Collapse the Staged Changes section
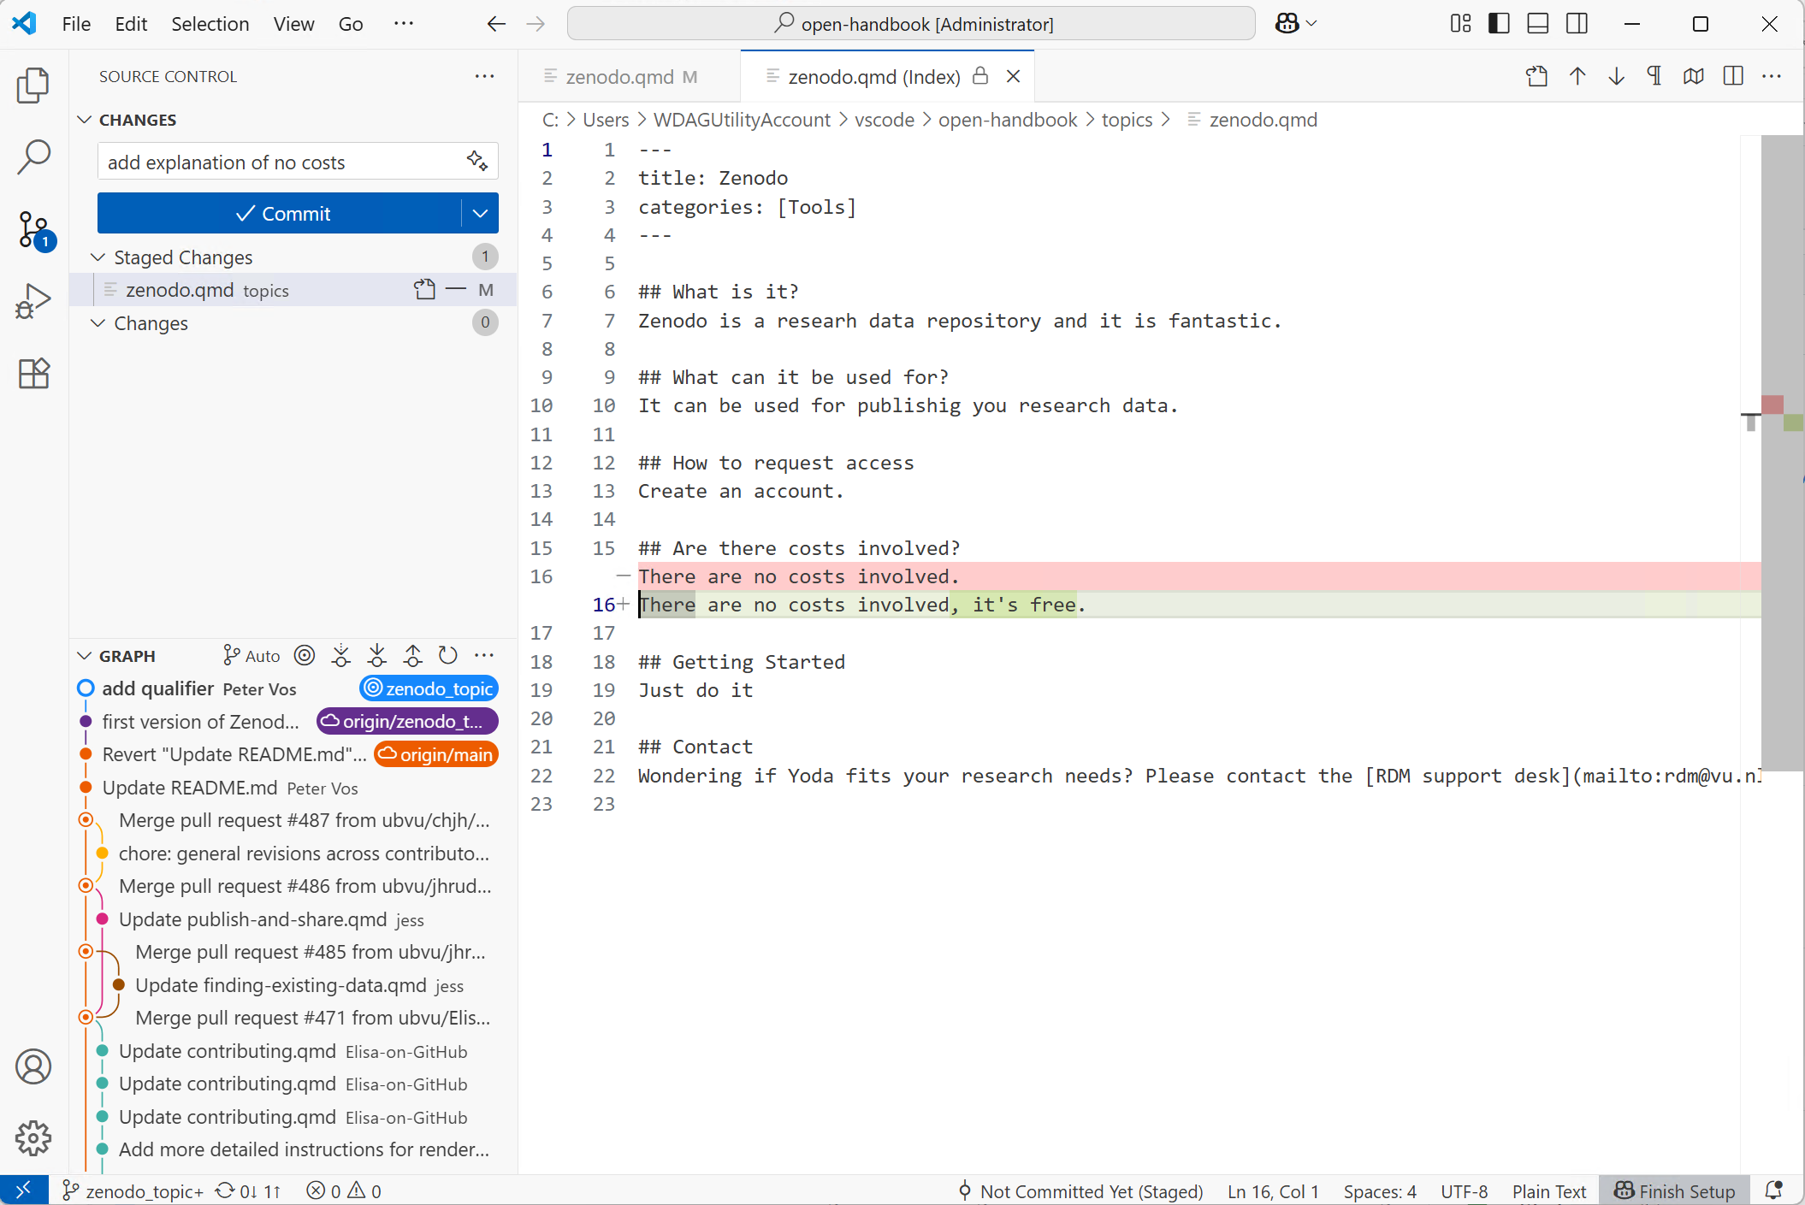The image size is (1805, 1205). point(98,257)
